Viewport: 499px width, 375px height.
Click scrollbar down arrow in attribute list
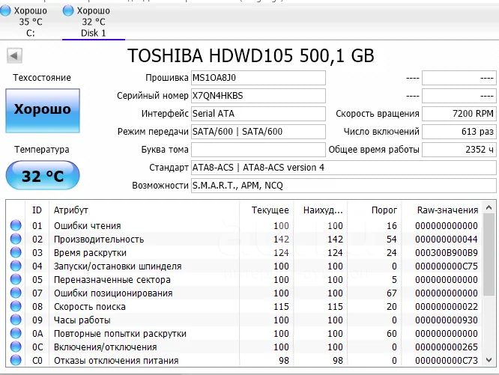(489, 360)
